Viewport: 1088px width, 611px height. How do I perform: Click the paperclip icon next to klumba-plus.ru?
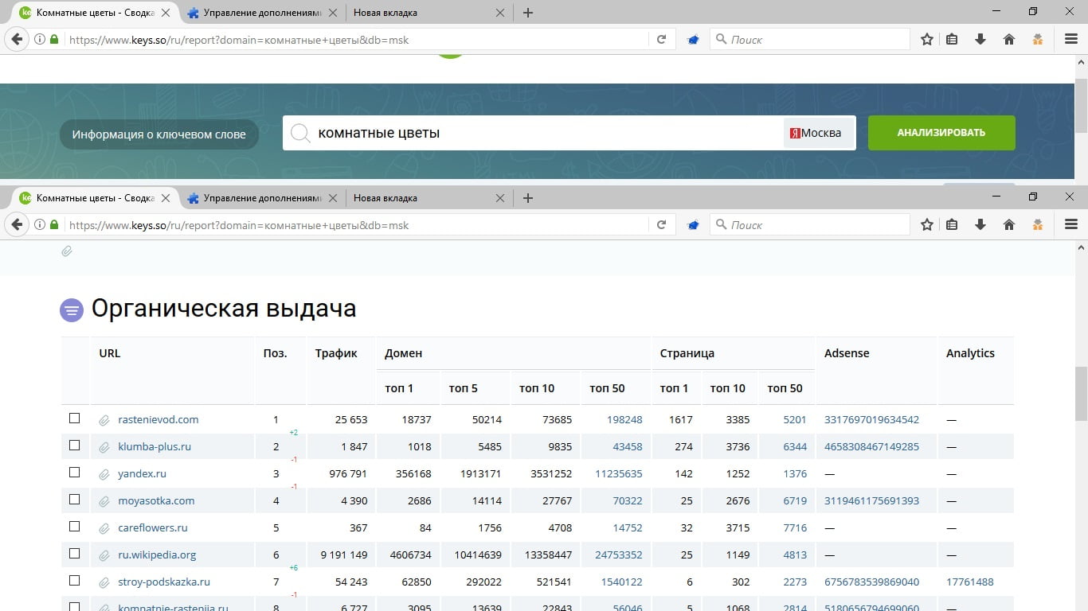(x=104, y=447)
